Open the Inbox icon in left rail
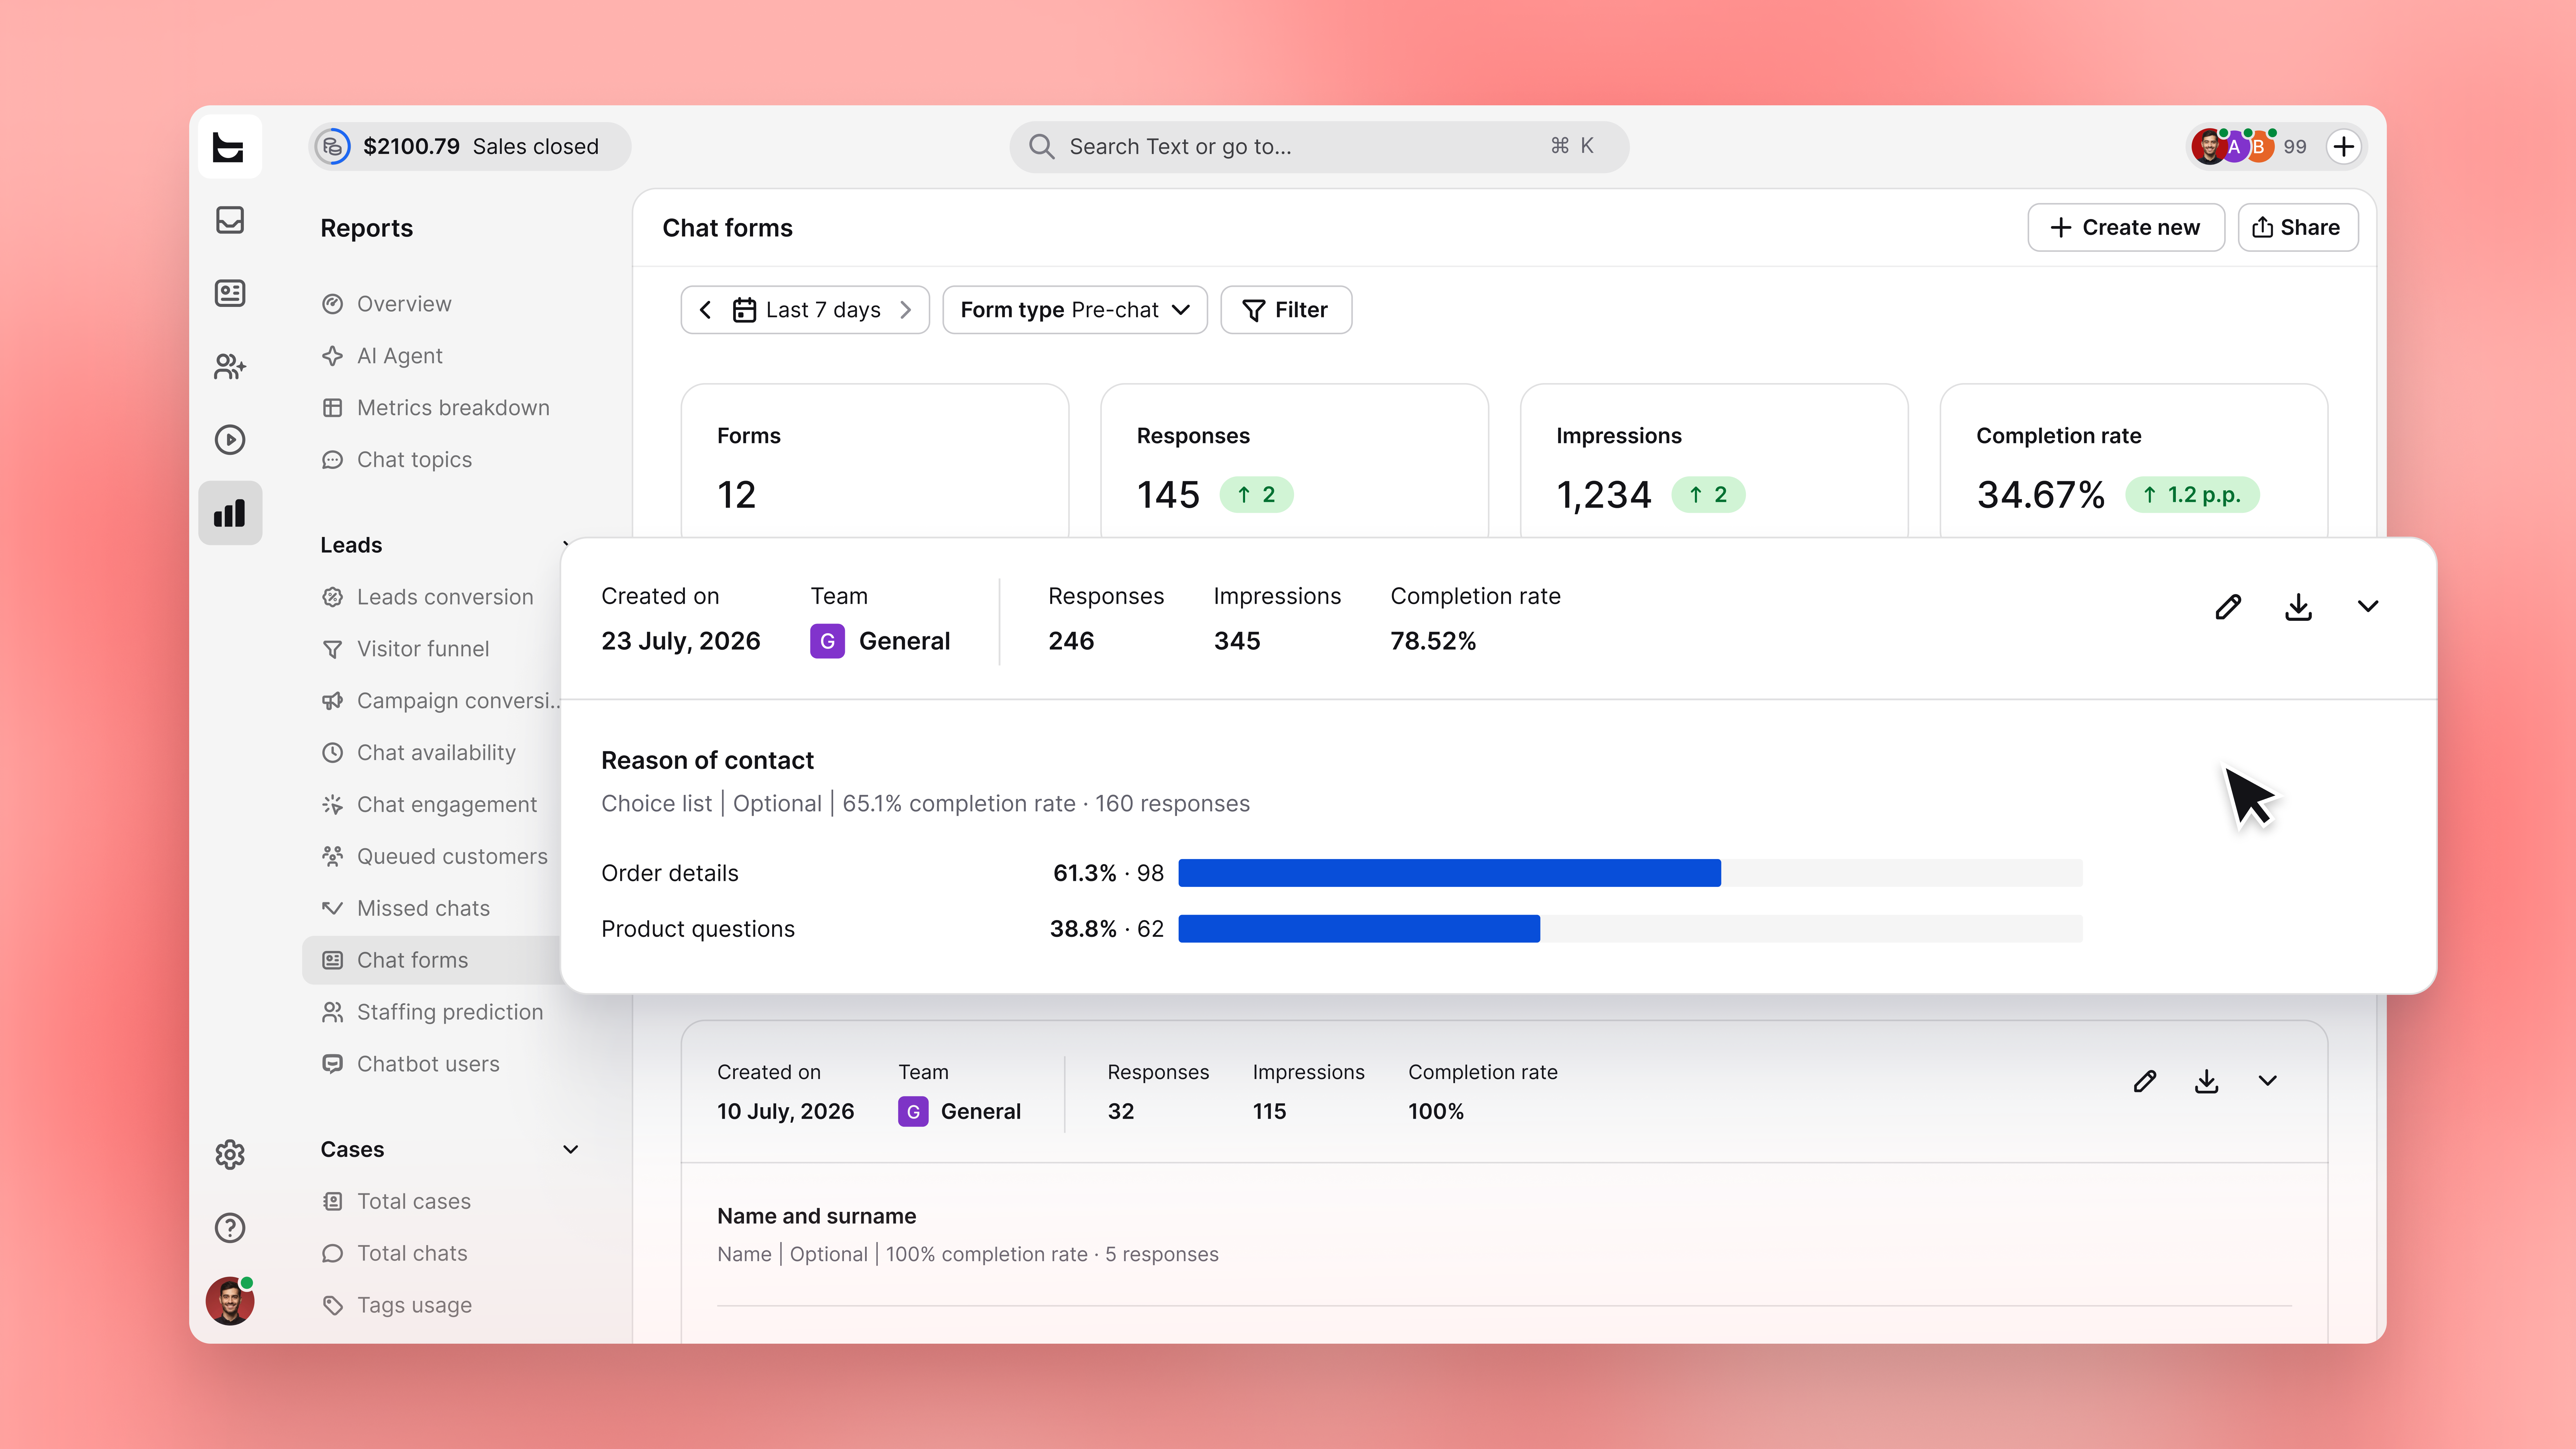This screenshot has width=2576, height=1449. click(x=230, y=220)
